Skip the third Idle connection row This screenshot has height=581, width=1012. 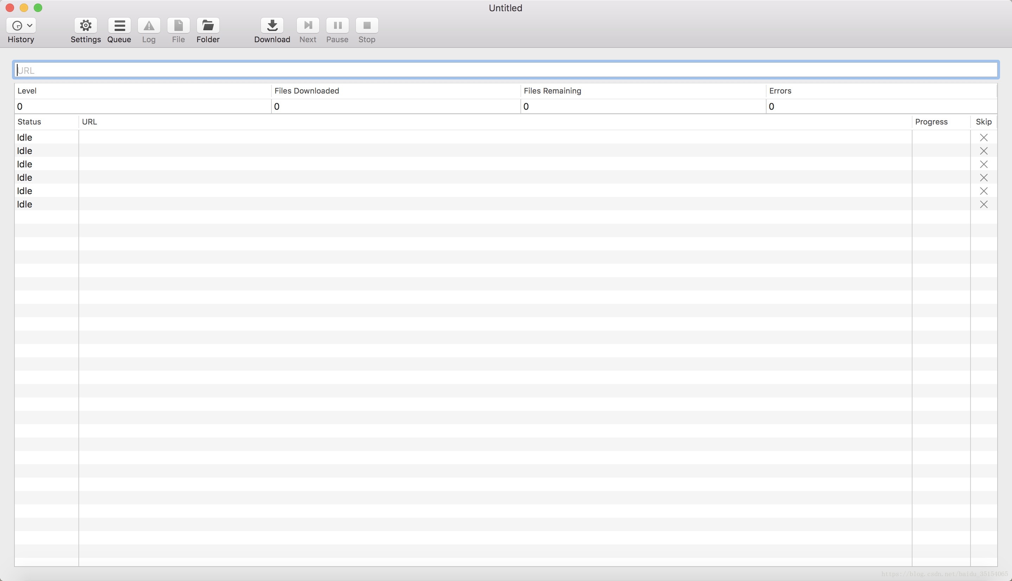coord(983,164)
